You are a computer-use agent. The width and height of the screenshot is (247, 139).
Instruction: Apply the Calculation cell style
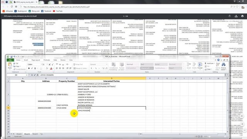pos(133,68)
